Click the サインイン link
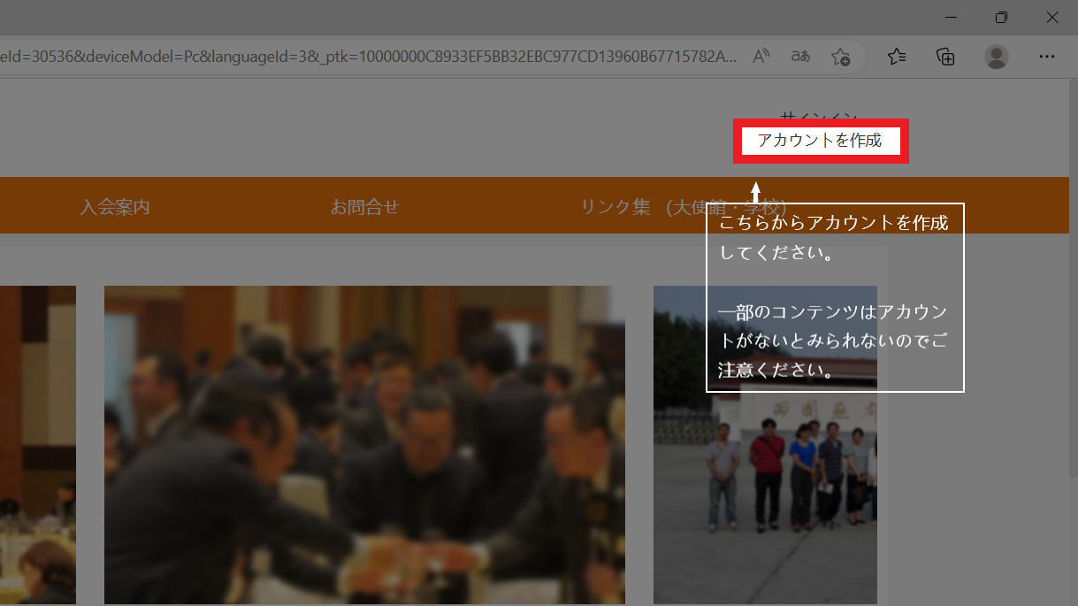 coord(819,116)
